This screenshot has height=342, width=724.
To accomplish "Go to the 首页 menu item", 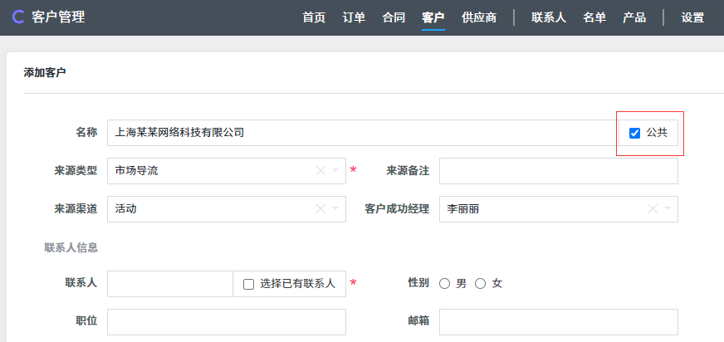I will click(314, 17).
